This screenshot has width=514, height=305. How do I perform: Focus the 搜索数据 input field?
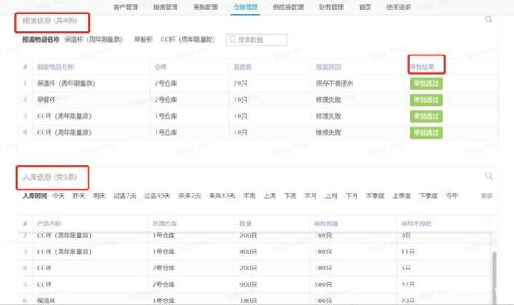256,39
